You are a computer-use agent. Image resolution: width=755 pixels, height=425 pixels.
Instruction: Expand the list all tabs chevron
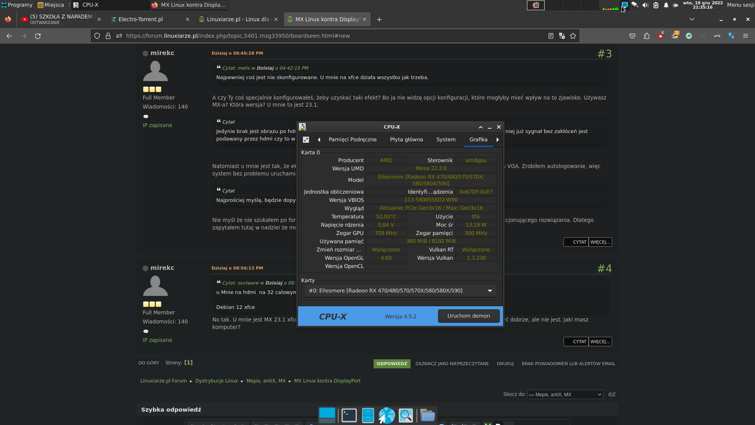click(x=692, y=19)
